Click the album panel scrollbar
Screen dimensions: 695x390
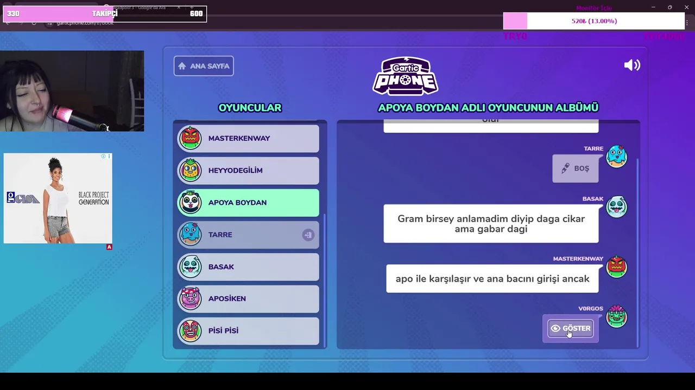[637, 253]
